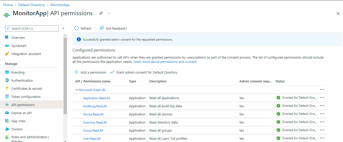Viewport: 343px width, 142px height.
Task: Go to Home in the breadcrumb
Action: point(8,5)
